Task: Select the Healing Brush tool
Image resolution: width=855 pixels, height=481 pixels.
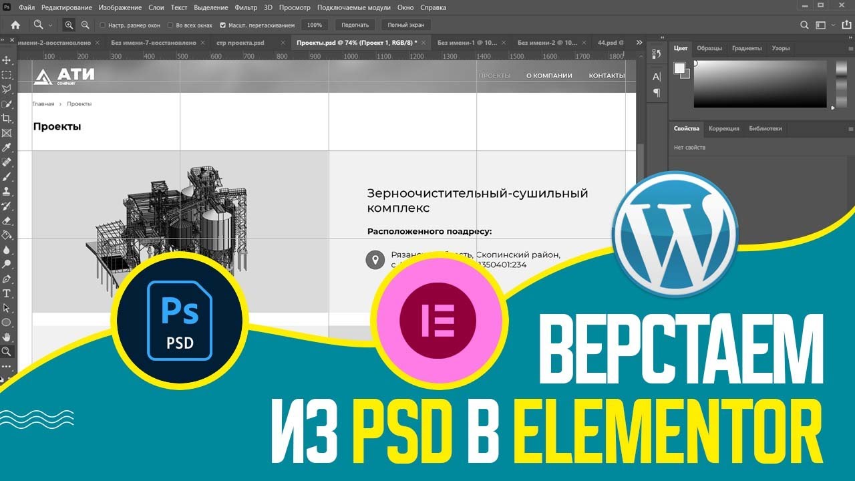Action: 7,162
